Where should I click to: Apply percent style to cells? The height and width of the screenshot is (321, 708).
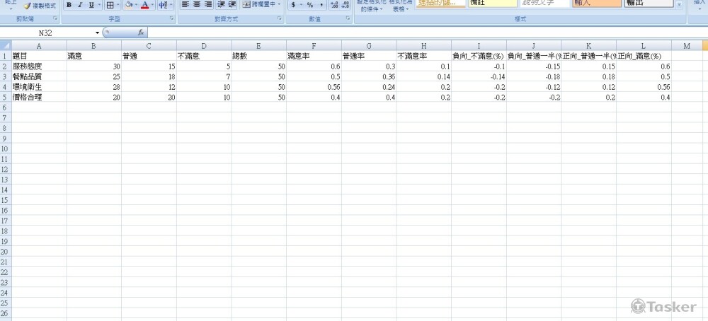(x=309, y=5)
